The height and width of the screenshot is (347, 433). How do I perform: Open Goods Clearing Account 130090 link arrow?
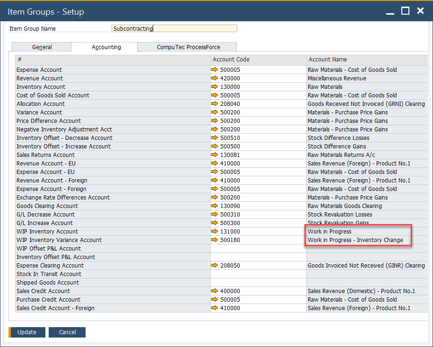click(215, 206)
